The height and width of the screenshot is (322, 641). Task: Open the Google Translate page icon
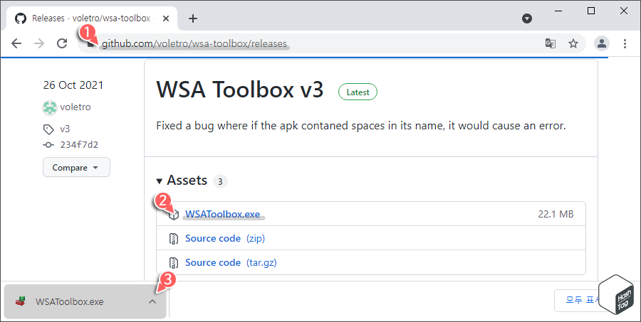coord(551,43)
